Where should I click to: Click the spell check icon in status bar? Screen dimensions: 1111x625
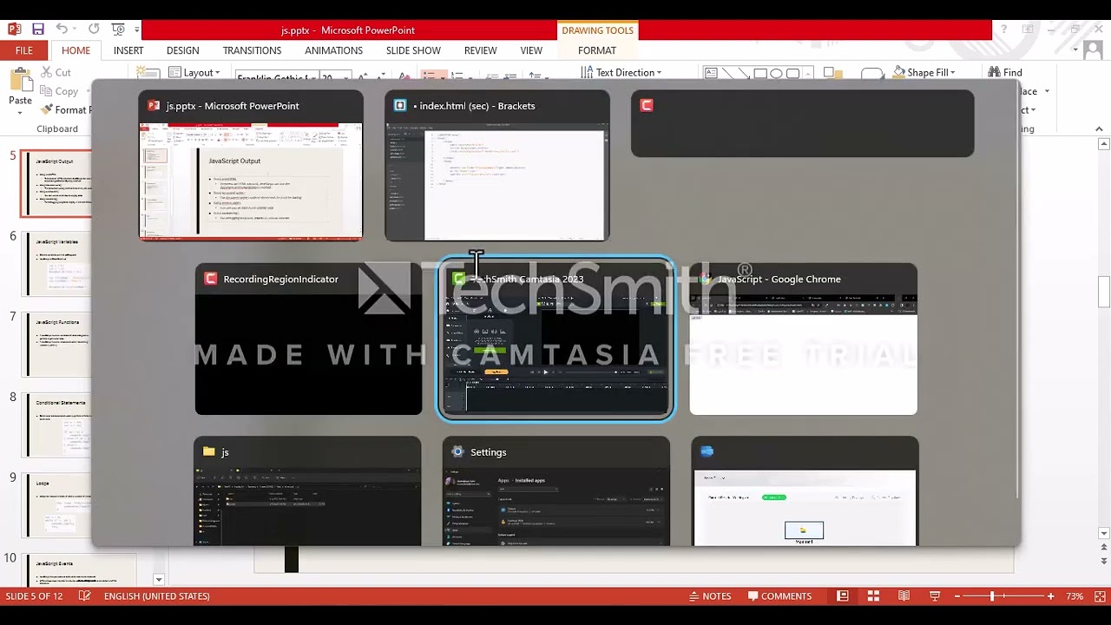click(x=84, y=596)
